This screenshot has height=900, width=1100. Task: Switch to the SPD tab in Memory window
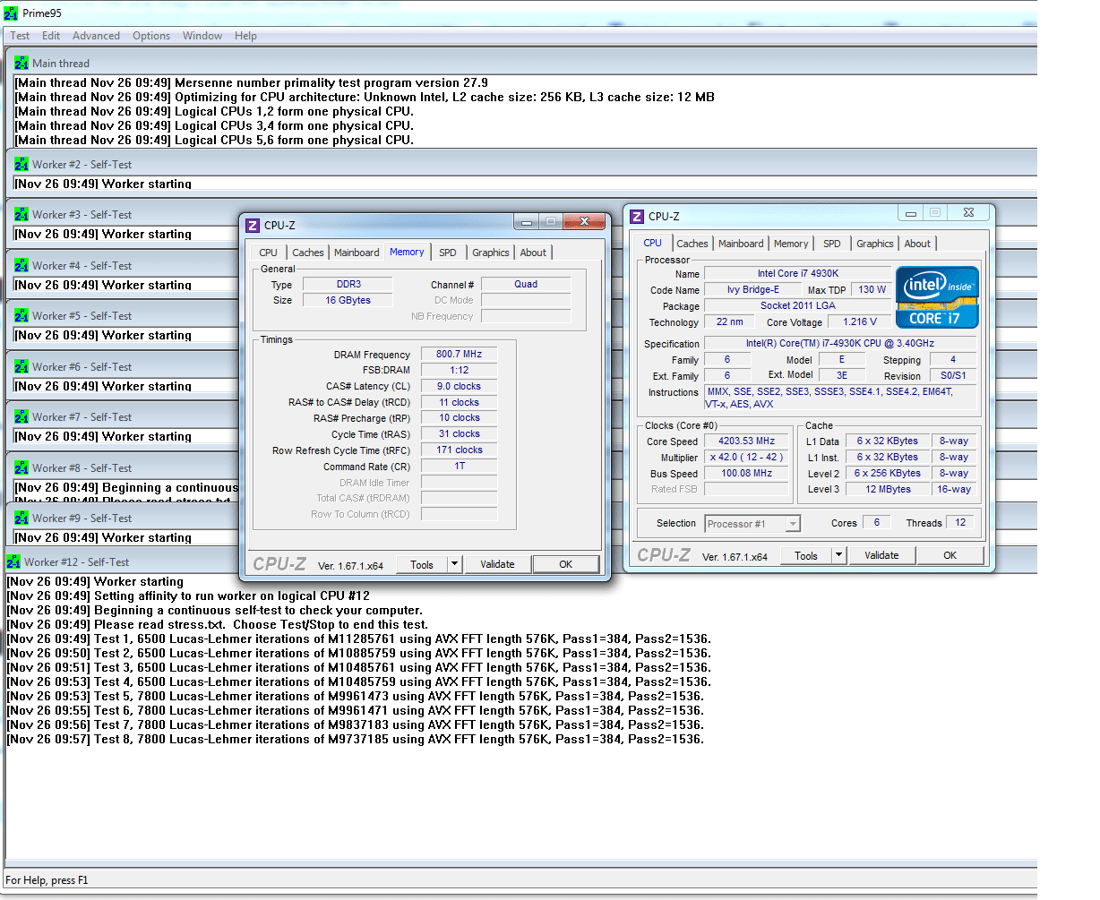[x=448, y=253]
